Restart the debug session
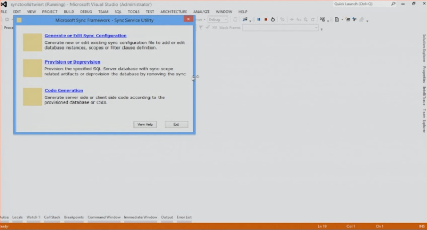Viewport: 427px width, 230px height. (273, 19)
